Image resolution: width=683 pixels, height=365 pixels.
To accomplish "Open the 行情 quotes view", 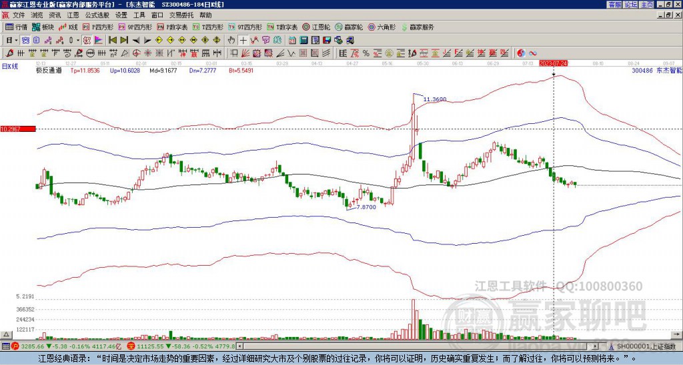I will [16, 27].
